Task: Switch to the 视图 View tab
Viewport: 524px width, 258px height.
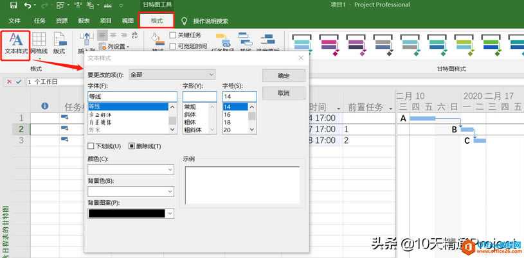Action: tap(128, 21)
